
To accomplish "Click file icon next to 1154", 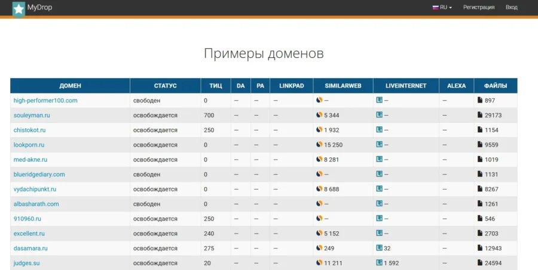I will (480, 130).
